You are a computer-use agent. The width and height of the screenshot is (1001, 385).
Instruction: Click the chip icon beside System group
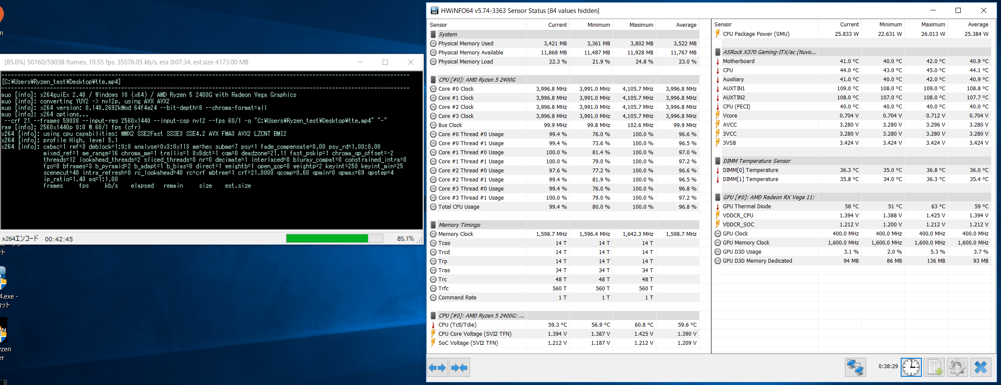433,34
